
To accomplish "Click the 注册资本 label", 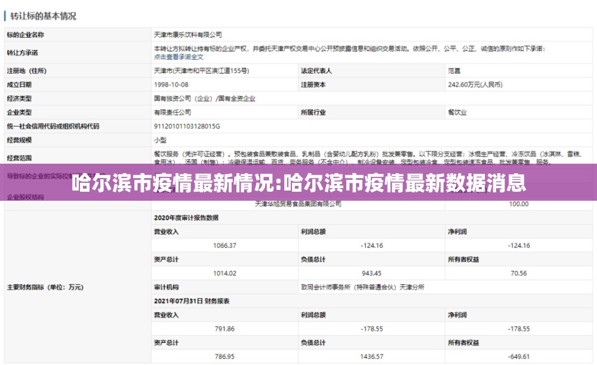I will (313, 85).
